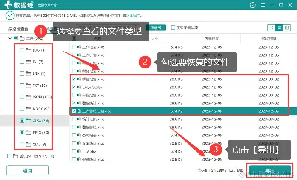Click Excel icon of 年底报告.xlsx
Image resolution: width=297 pixels, height=180 pixels.
click(x=79, y=95)
